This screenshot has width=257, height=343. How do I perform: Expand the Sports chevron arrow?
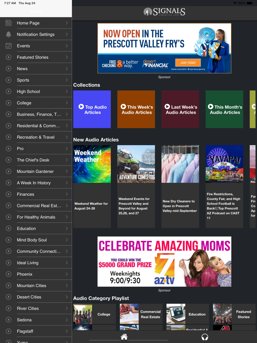click(x=67, y=80)
